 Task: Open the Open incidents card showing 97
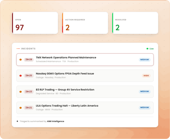tap(35, 23)
